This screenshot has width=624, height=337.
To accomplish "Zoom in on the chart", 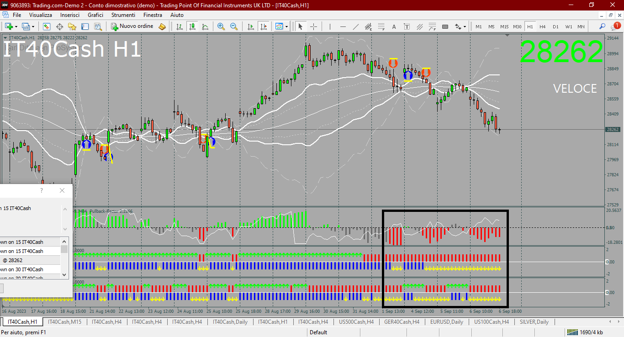I will point(221,26).
